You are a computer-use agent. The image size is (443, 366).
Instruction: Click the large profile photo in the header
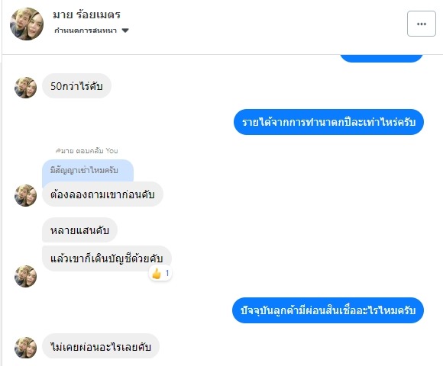click(x=27, y=24)
